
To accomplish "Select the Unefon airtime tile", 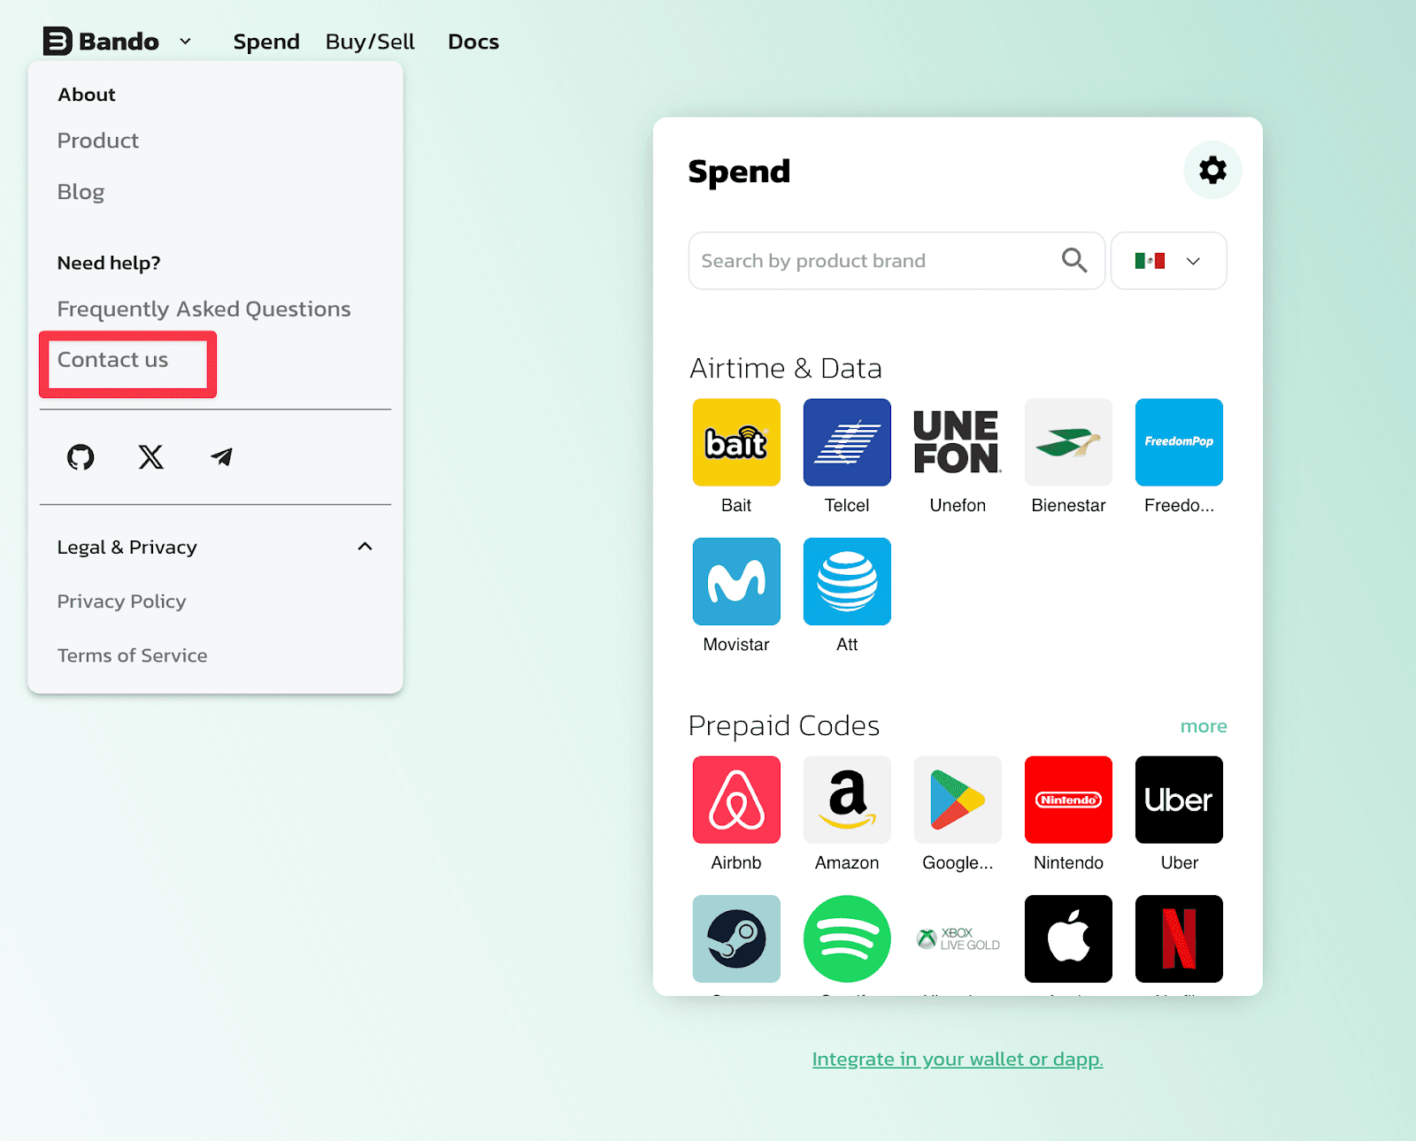I will point(958,442).
